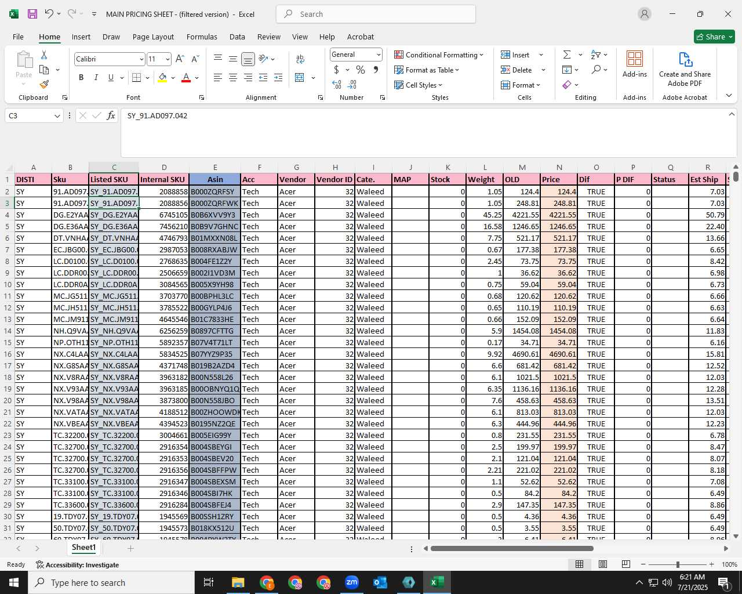Toggle Align Left horizontal alignment

(218, 77)
